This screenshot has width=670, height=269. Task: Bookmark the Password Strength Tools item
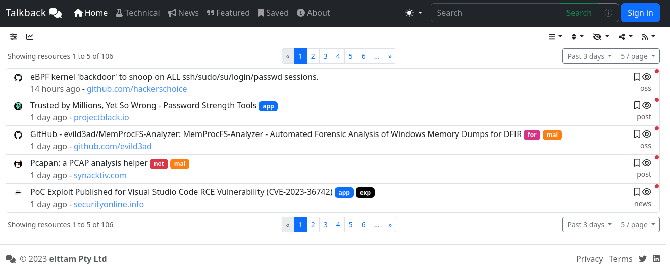click(637, 105)
